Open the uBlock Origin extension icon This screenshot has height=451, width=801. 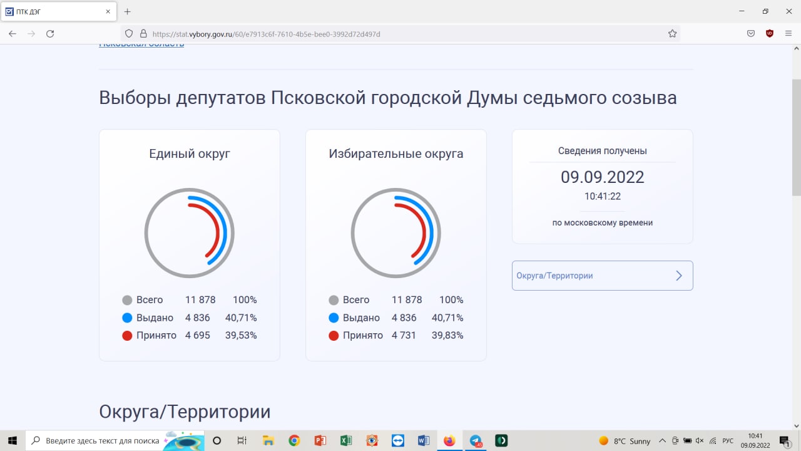(x=770, y=34)
